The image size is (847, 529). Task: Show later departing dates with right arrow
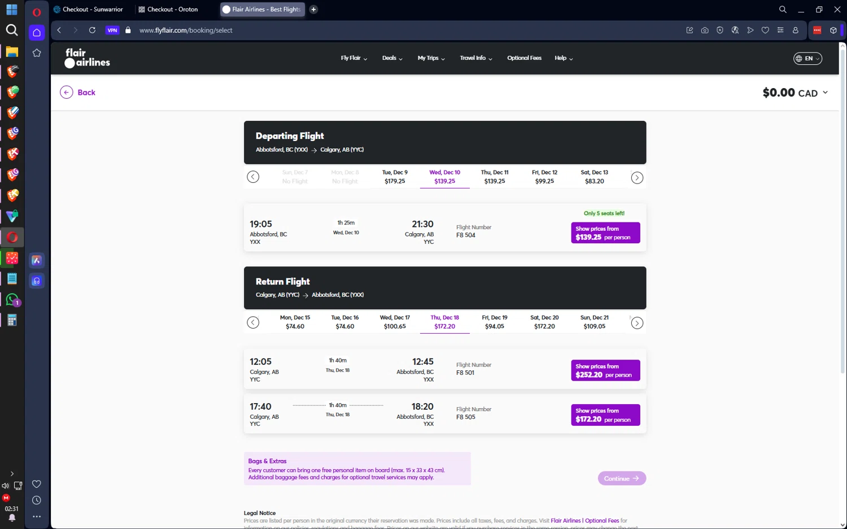[x=637, y=177]
